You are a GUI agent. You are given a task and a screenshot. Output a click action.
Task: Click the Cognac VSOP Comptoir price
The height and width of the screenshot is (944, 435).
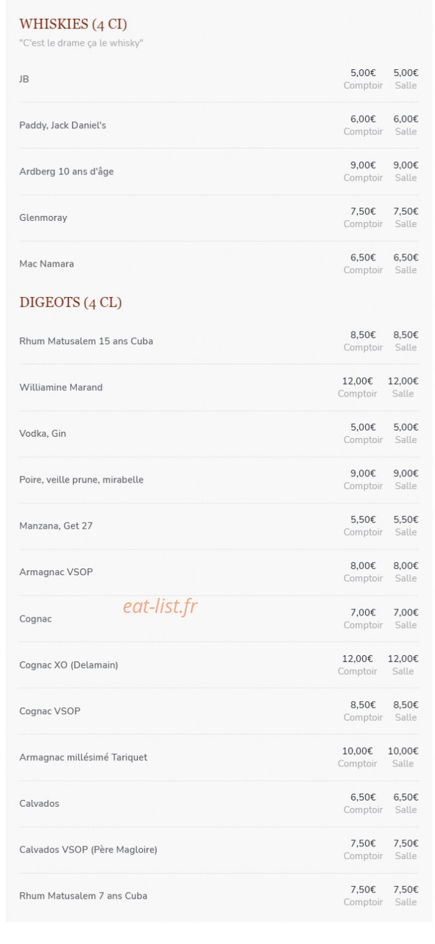tap(363, 711)
